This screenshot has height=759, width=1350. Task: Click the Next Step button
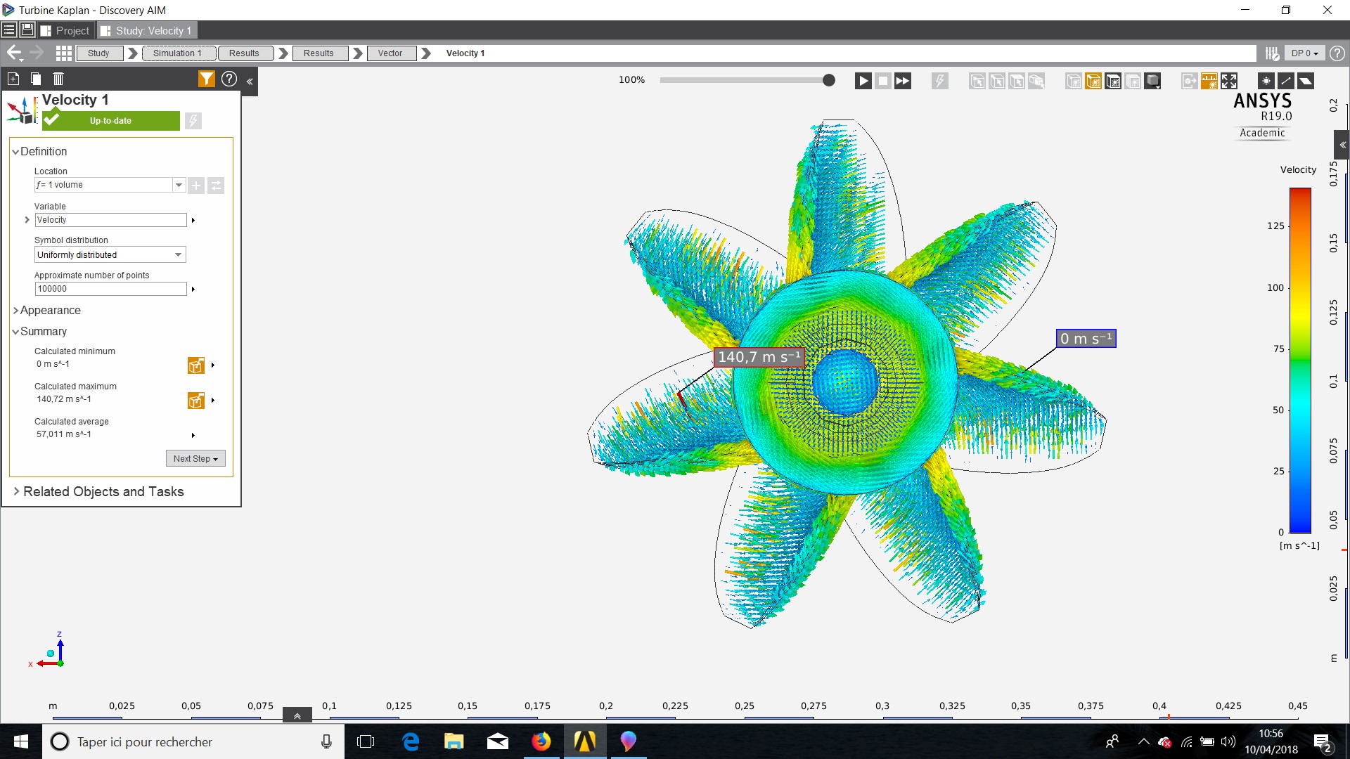coord(195,458)
